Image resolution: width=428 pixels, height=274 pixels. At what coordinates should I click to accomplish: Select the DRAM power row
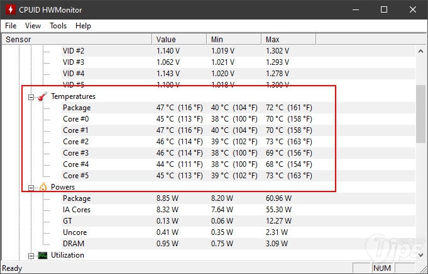pos(238,244)
